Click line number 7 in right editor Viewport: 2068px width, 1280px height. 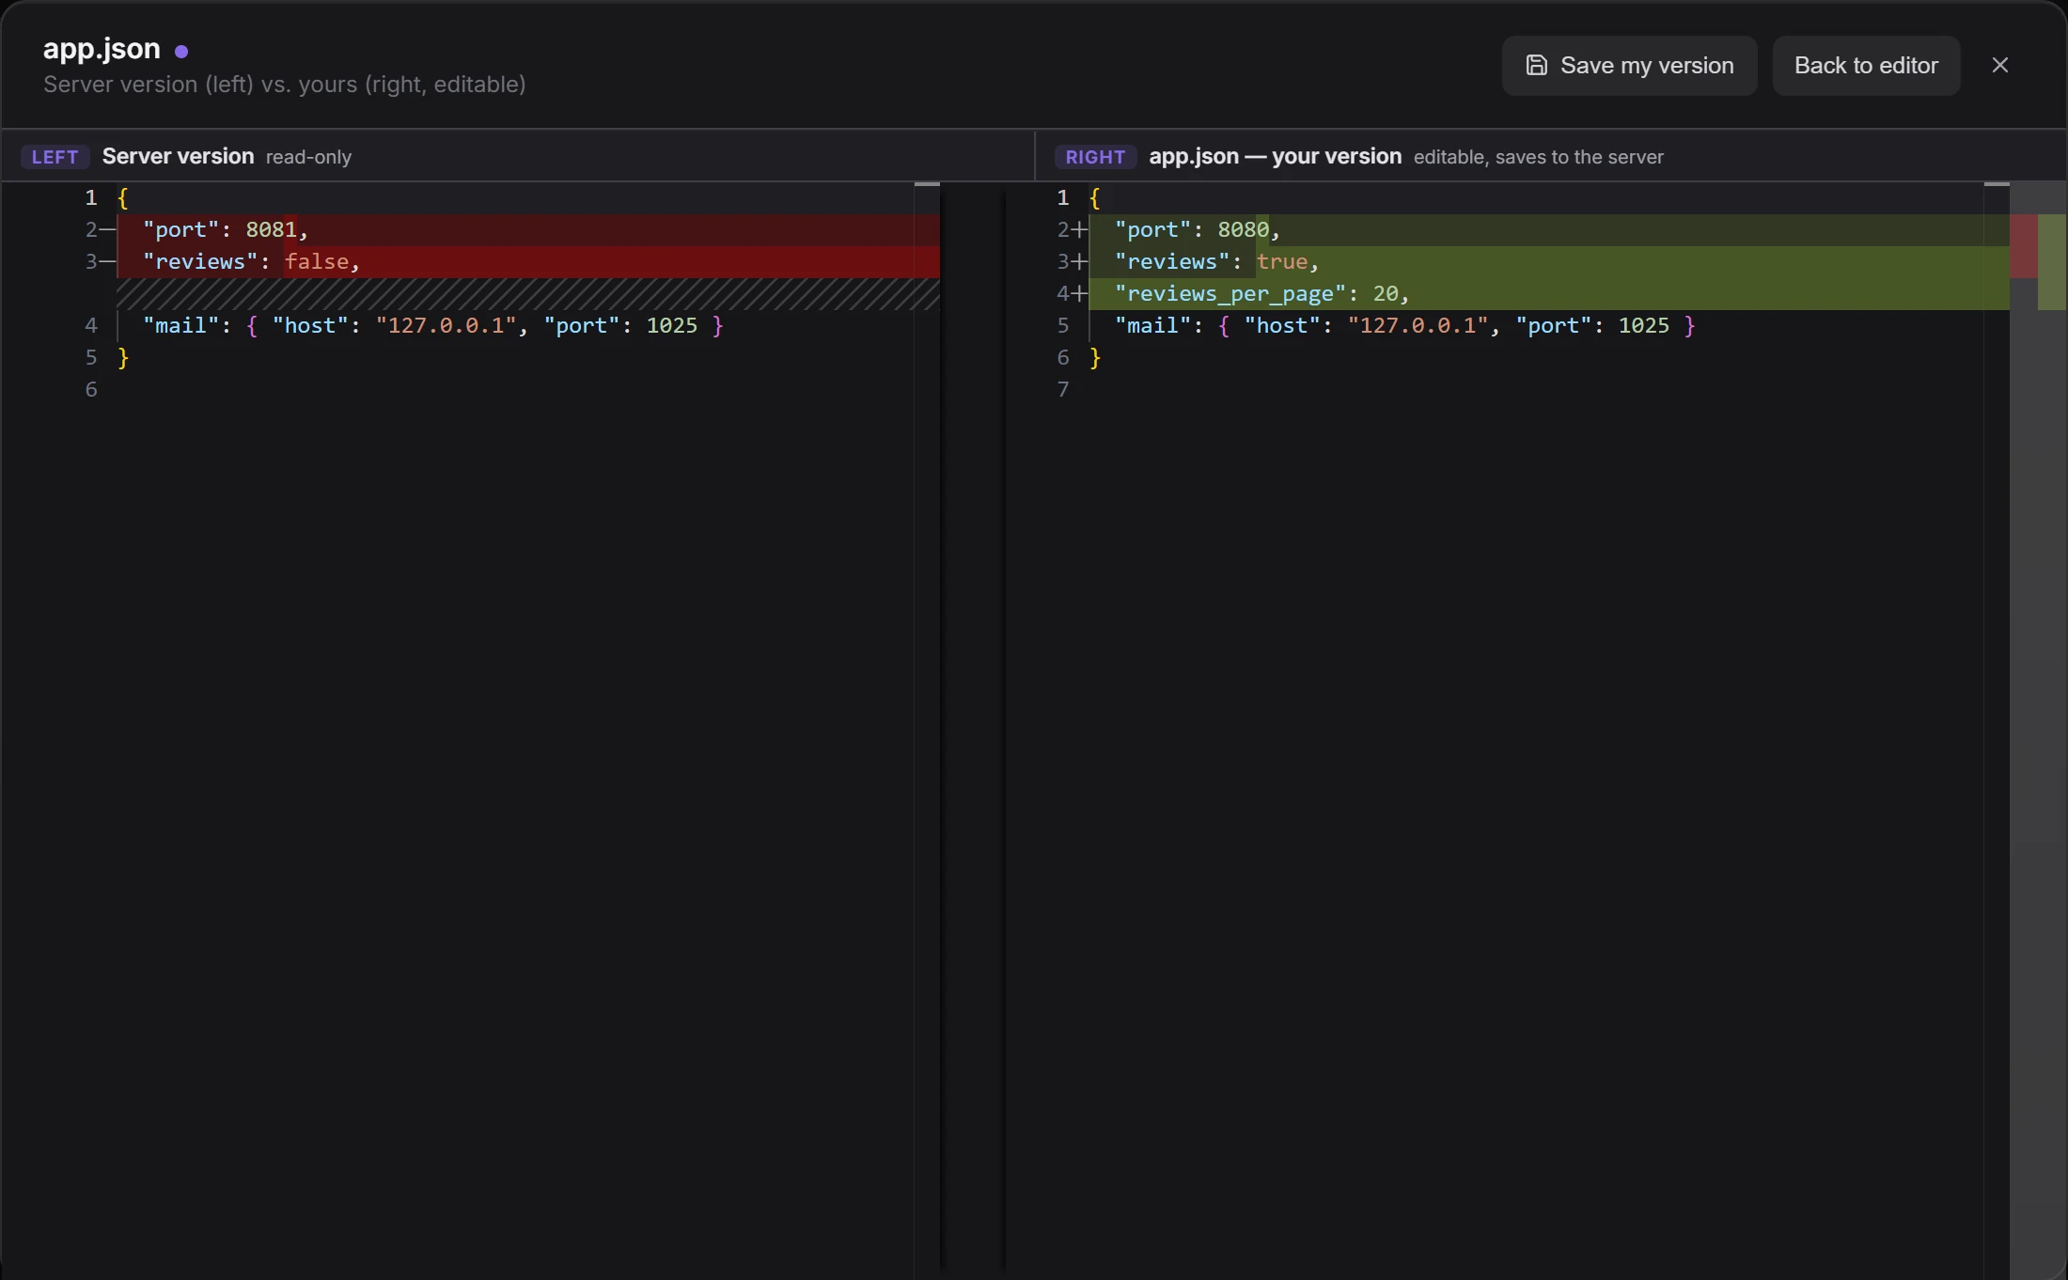tap(1063, 390)
